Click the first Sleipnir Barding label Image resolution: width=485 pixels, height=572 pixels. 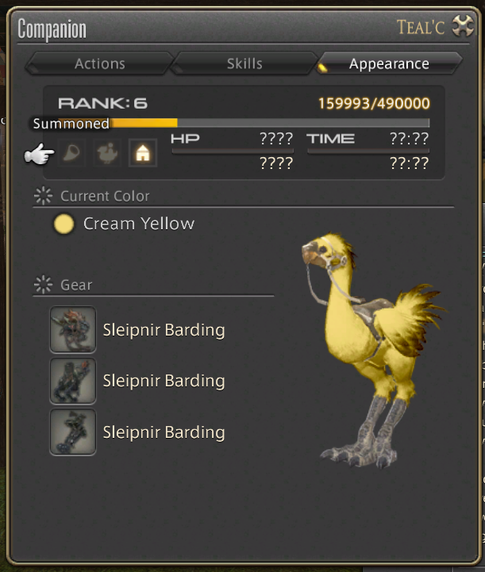164,330
